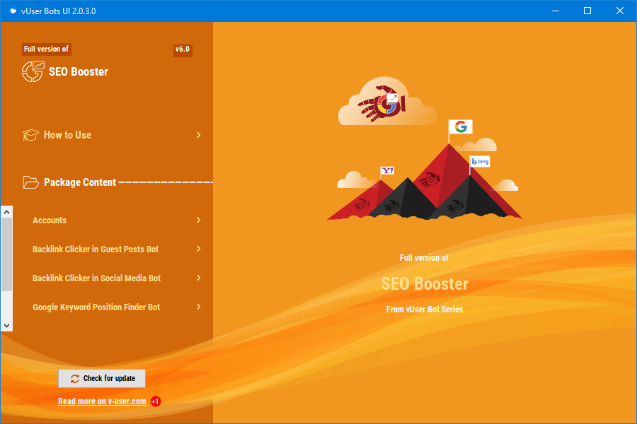Screen dimensions: 637x424
Task: Expand Google Keyword Position Finder Bot chevron
Action: (x=199, y=307)
